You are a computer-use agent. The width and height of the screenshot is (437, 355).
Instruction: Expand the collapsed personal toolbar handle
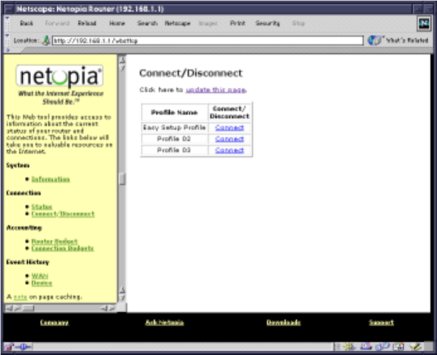[x=8, y=50]
